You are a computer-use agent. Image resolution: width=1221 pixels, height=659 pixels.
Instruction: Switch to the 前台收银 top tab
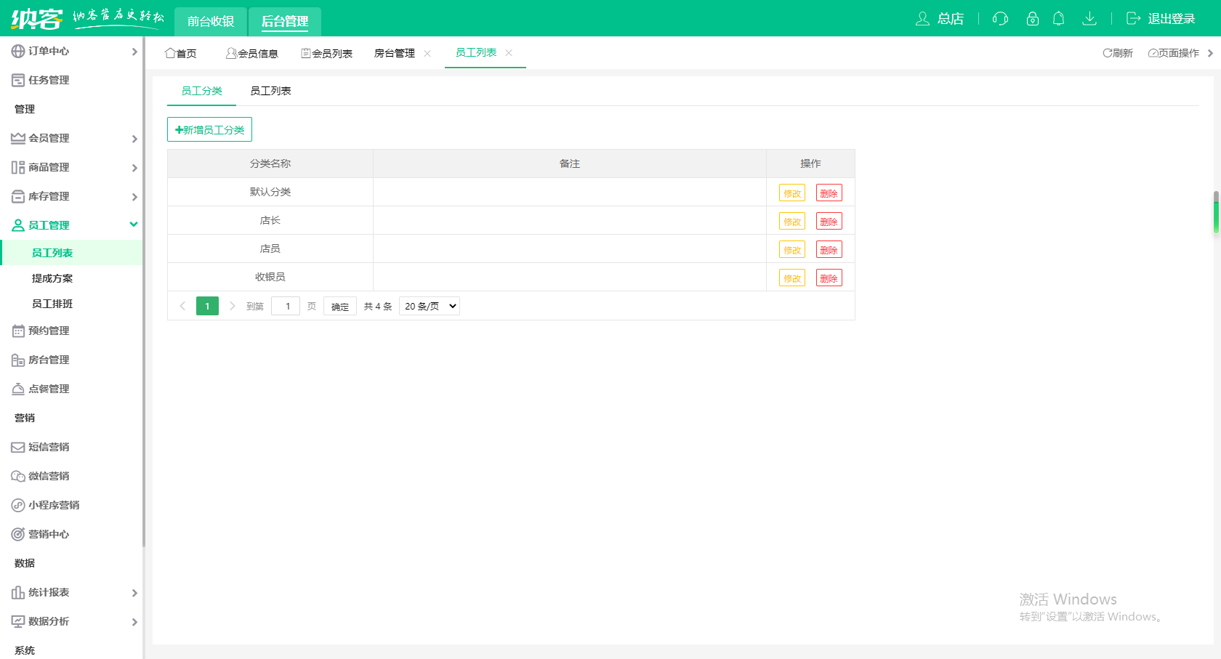211,21
